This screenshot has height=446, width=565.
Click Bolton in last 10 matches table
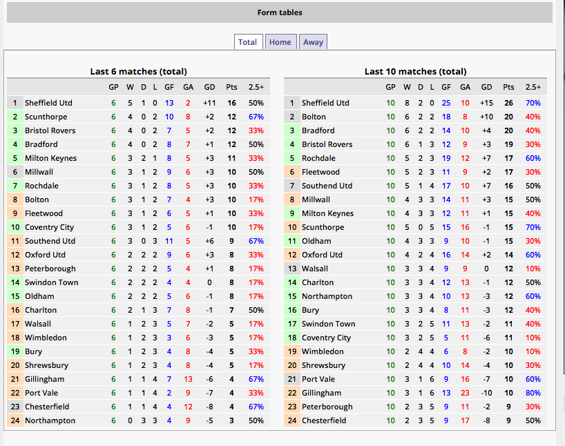(x=314, y=117)
